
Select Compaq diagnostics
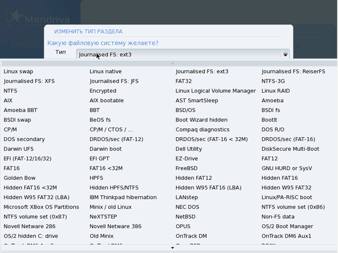202,129
